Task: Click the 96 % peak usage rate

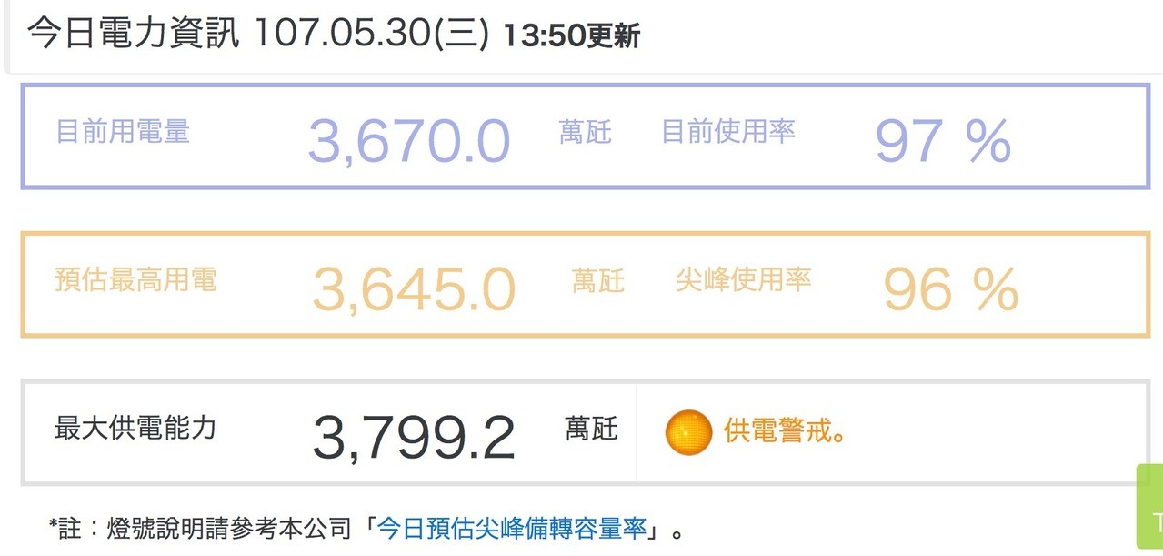Action: [x=950, y=289]
